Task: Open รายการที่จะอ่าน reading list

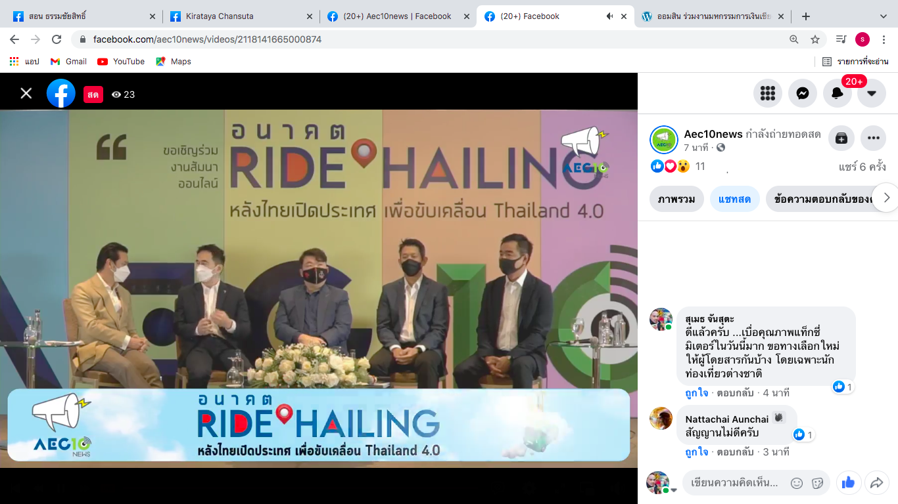Action: pos(856,62)
